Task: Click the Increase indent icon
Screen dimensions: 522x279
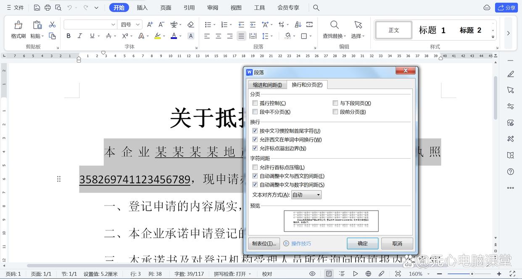Action: tap(253, 25)
